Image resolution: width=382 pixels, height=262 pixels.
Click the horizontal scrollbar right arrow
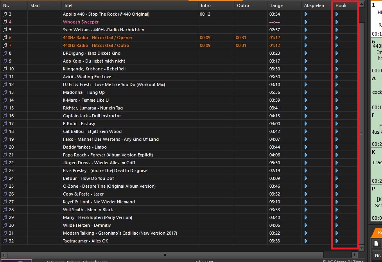point(355,255)
